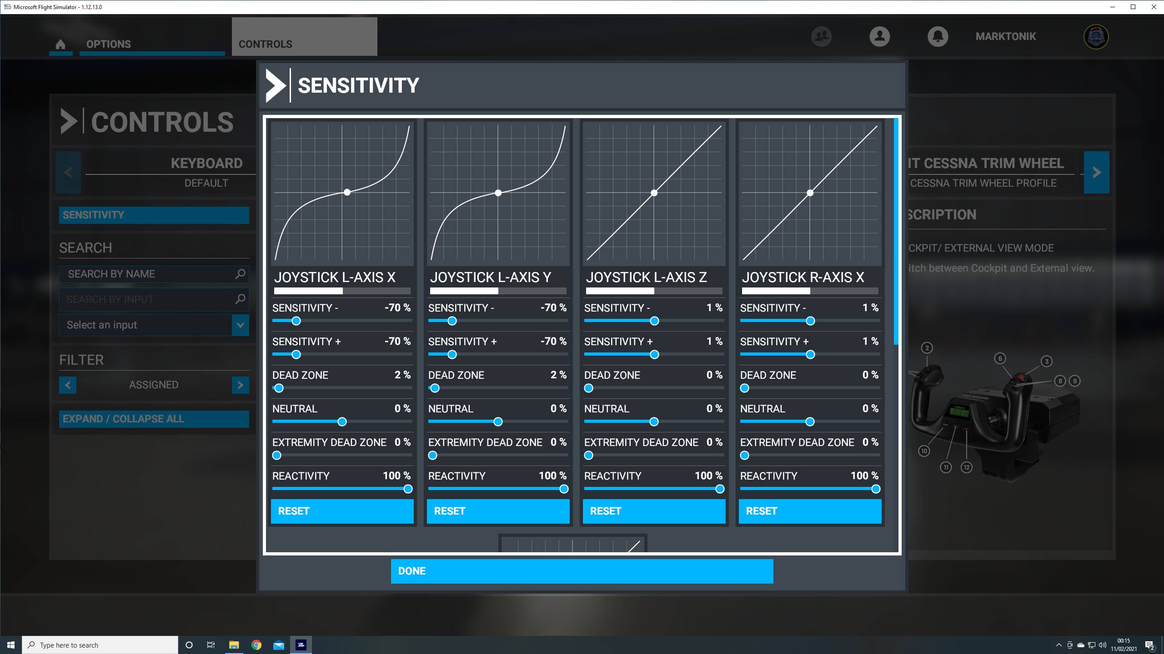Viewport: 1164px width, 654px height.
Task: Open Chrome from the Windows taskbar
Action: pyautogui.click(x=256, y=645)
